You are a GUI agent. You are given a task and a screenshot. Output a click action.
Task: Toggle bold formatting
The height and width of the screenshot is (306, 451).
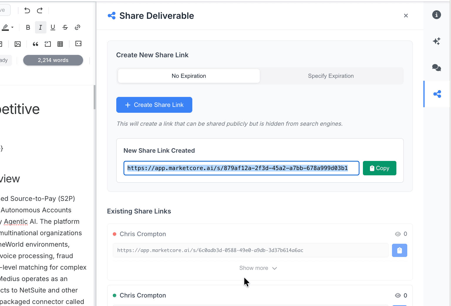tap(28, 27)
